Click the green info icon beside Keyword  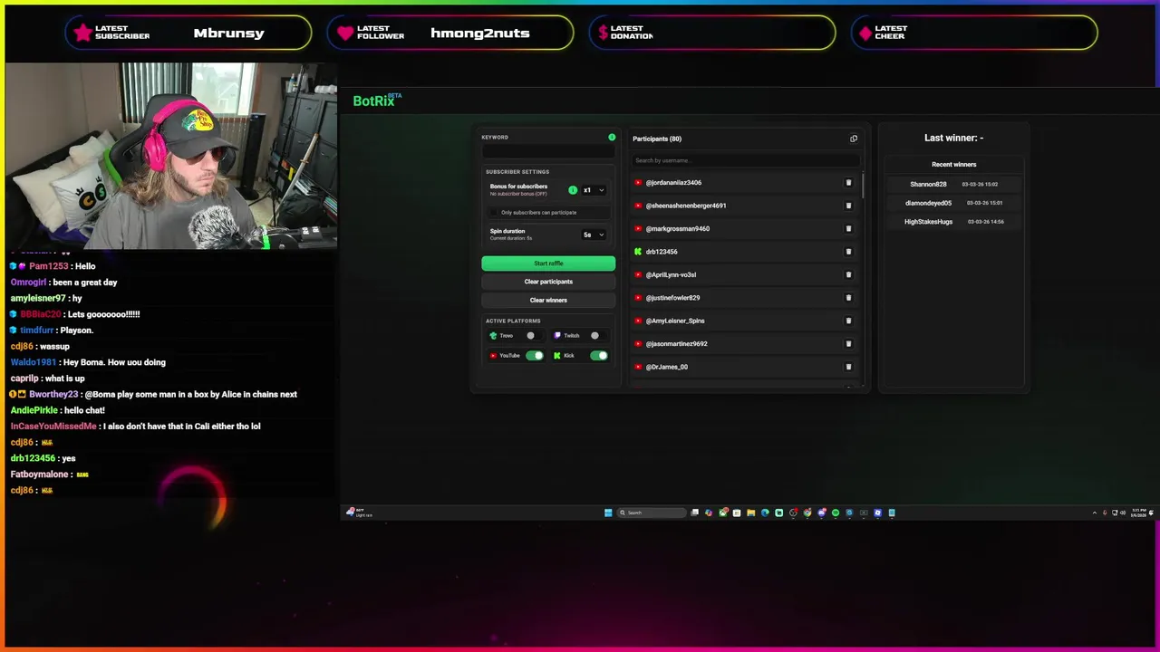[x=612, y=138]
